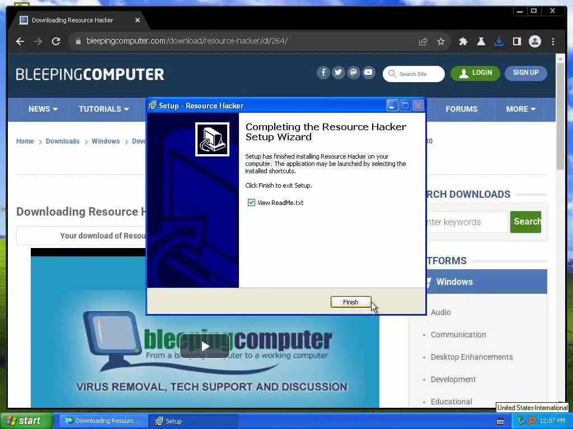
Task: Open the FORUMS section
Action: [462, 109]
